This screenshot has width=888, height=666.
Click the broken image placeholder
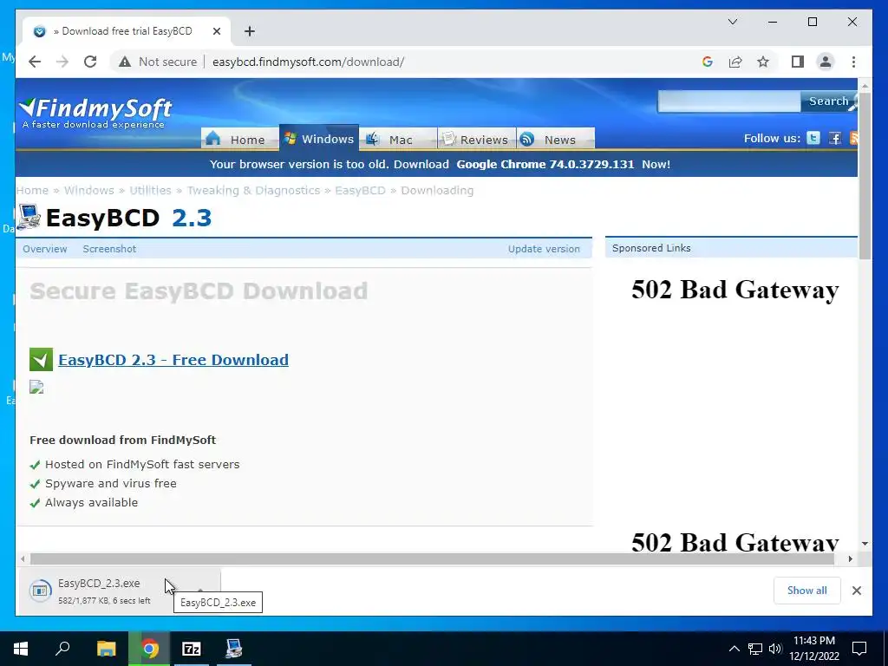coord(36,387)
